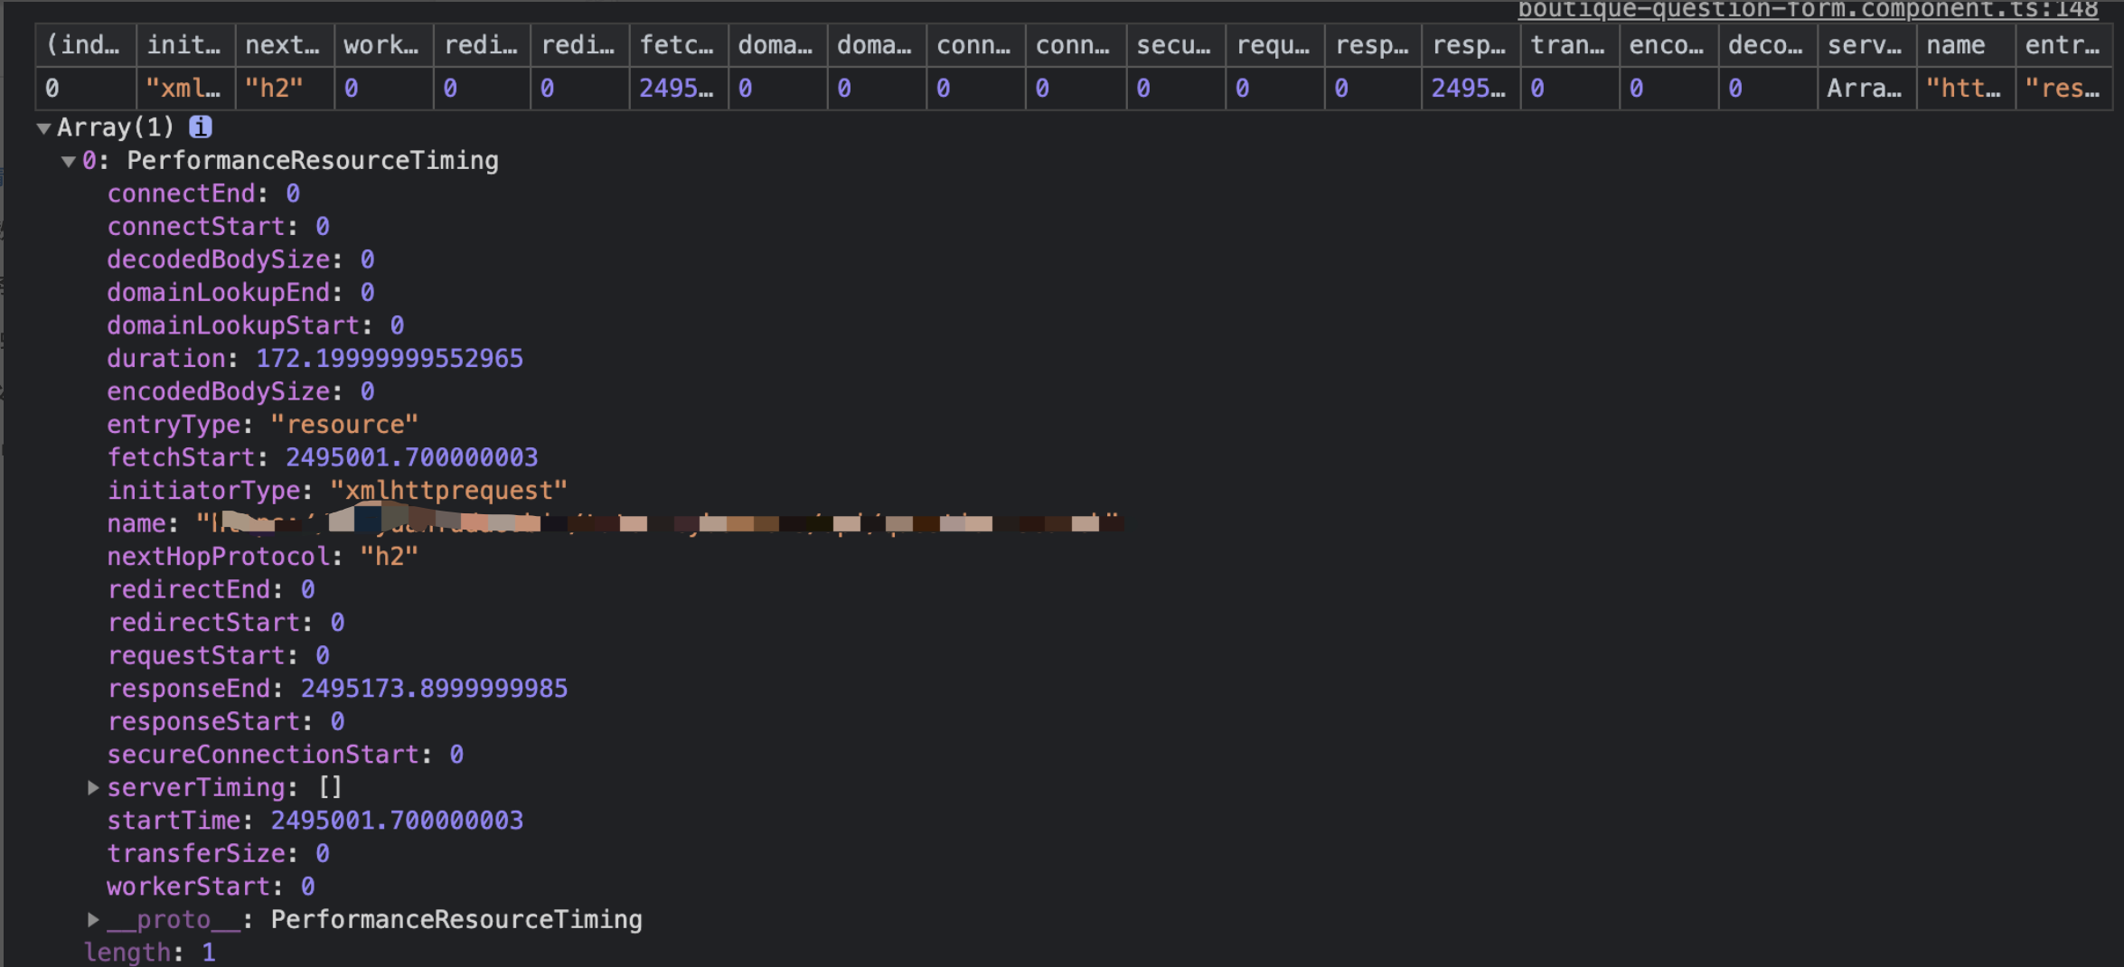Click the info icon next to Array(1)

pos(201,127)
